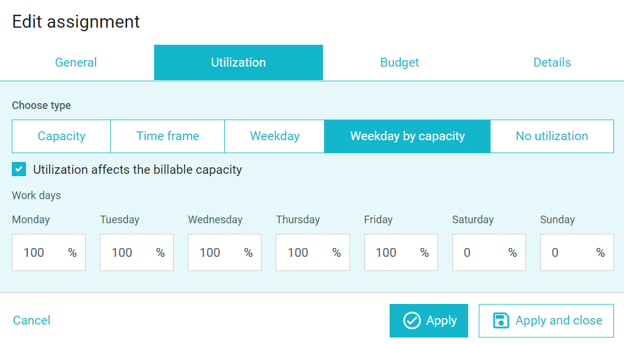Apply the assignment changes
Image resolution: width=624 pixels, height=344 pixels.
(x=429, y=320)
